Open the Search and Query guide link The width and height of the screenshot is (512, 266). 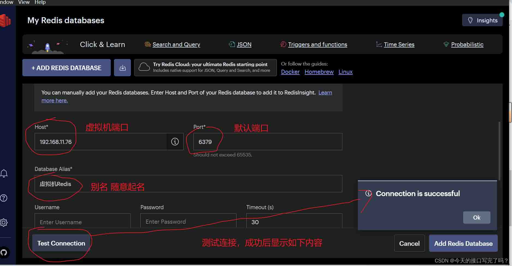(176, 44)
